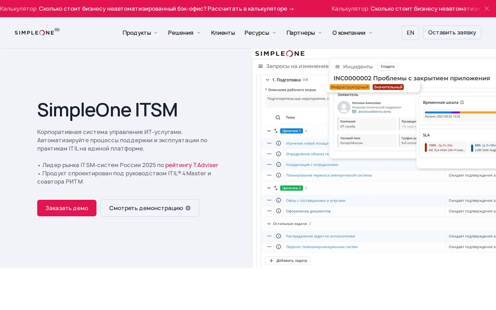
Task: Expand the Ресурсы navigation menu
Action: click(260, 33)
